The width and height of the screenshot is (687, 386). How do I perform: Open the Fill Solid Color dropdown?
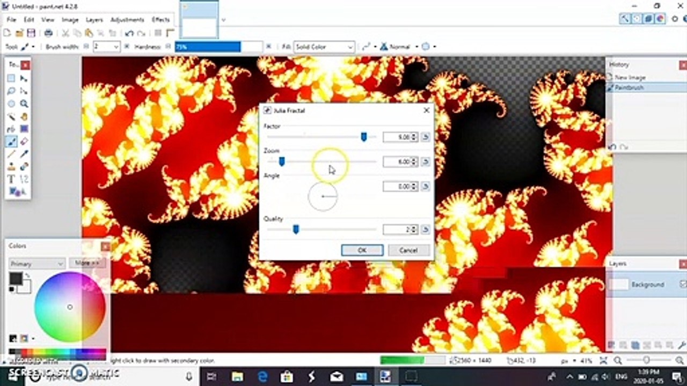point(323,47)
